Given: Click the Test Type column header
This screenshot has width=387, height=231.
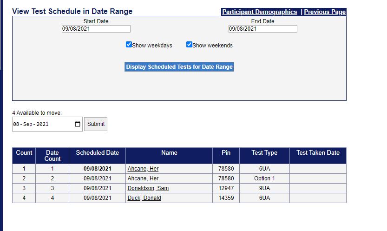Looking at the screenshot, I should coord(264,153).
